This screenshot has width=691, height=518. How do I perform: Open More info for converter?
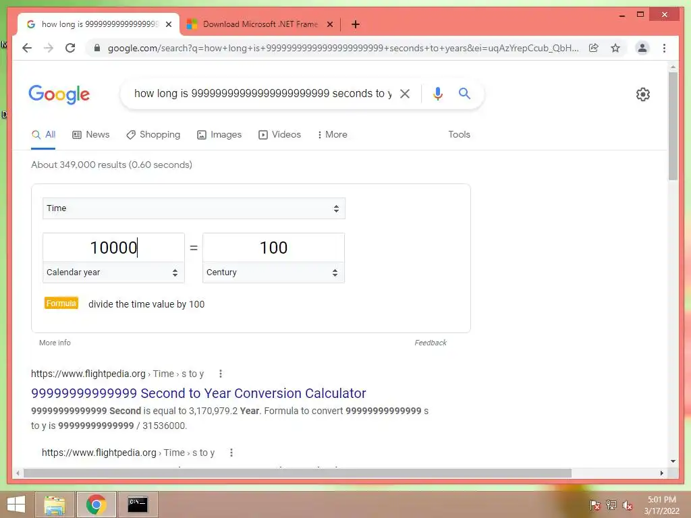(55, 343)
